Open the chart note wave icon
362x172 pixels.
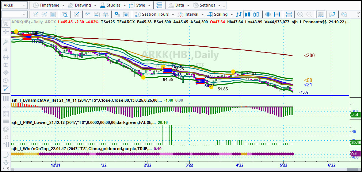(x=96, y=14)
